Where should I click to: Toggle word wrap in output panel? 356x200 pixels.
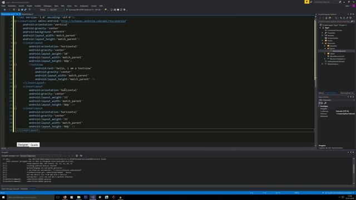(x=81, y=156)
